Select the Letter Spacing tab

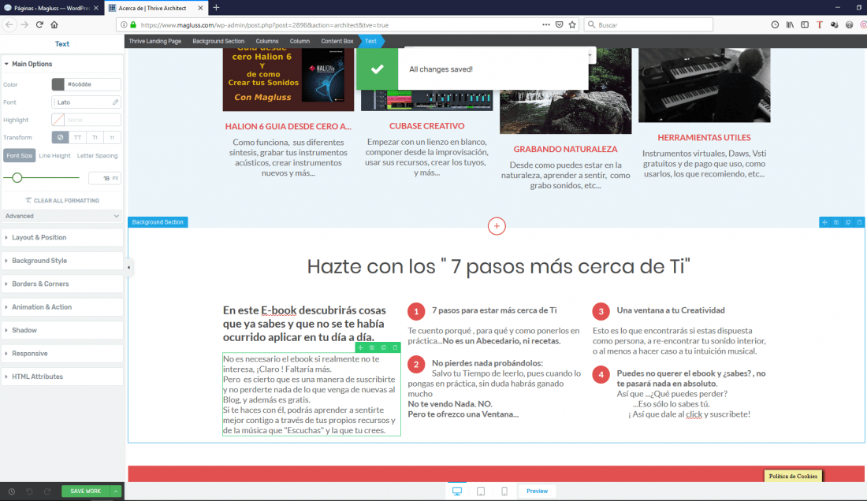[x=97, y=156]
